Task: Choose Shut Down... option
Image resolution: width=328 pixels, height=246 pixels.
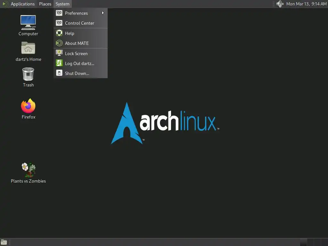Action: click(80, 73)
